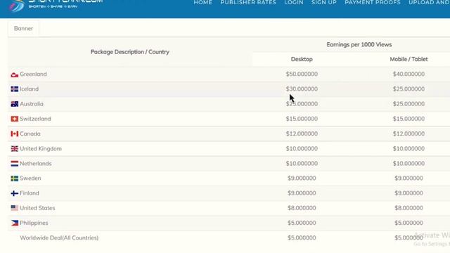Click United Kingdom desktop rate $10.000000
450x253 pixels.
click(x=302, y=148)
